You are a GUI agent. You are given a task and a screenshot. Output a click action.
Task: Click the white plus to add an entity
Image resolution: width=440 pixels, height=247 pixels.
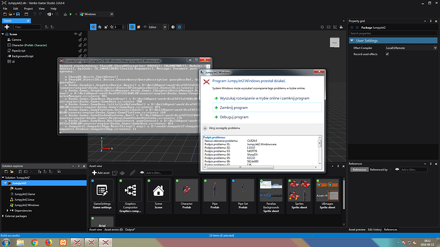click(7, 27)
